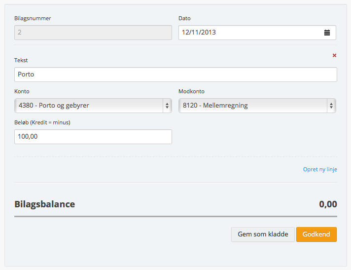Click the Opret ny linje link
Image resolution: width=351 pixels, height=270 pixels.
point(320,169)
